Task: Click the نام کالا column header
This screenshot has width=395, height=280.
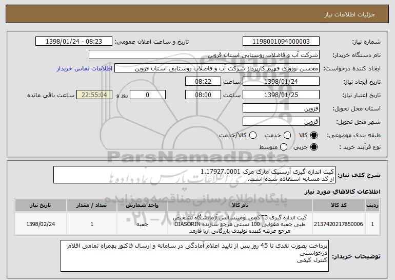Action: pos(240,206)
